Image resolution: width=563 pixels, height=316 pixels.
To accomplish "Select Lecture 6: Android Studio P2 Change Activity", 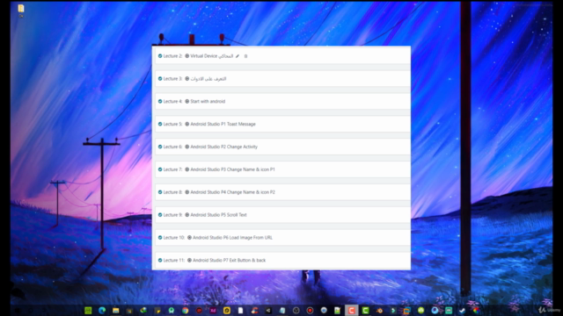I will (x=283, y=147).
